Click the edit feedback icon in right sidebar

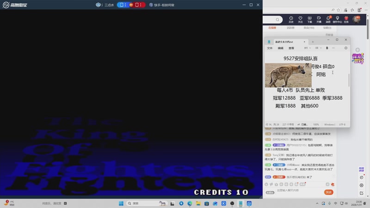click(362, 193)
